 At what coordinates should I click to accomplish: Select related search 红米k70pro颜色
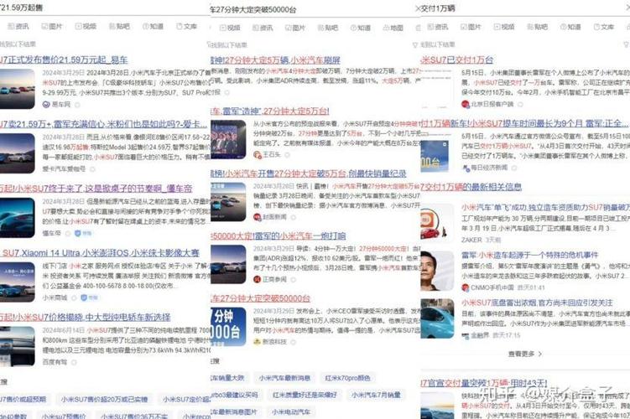tap(347, 378)
